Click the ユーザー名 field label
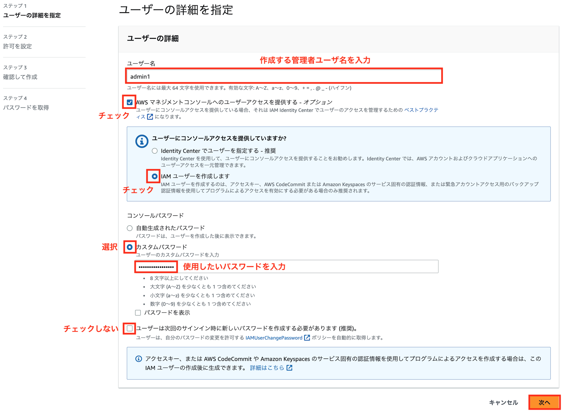The width and height of the screenshot is (562, 412). click(141, 63)
